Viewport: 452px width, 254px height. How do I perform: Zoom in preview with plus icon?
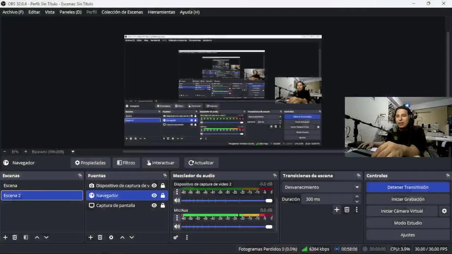point(25,152)
